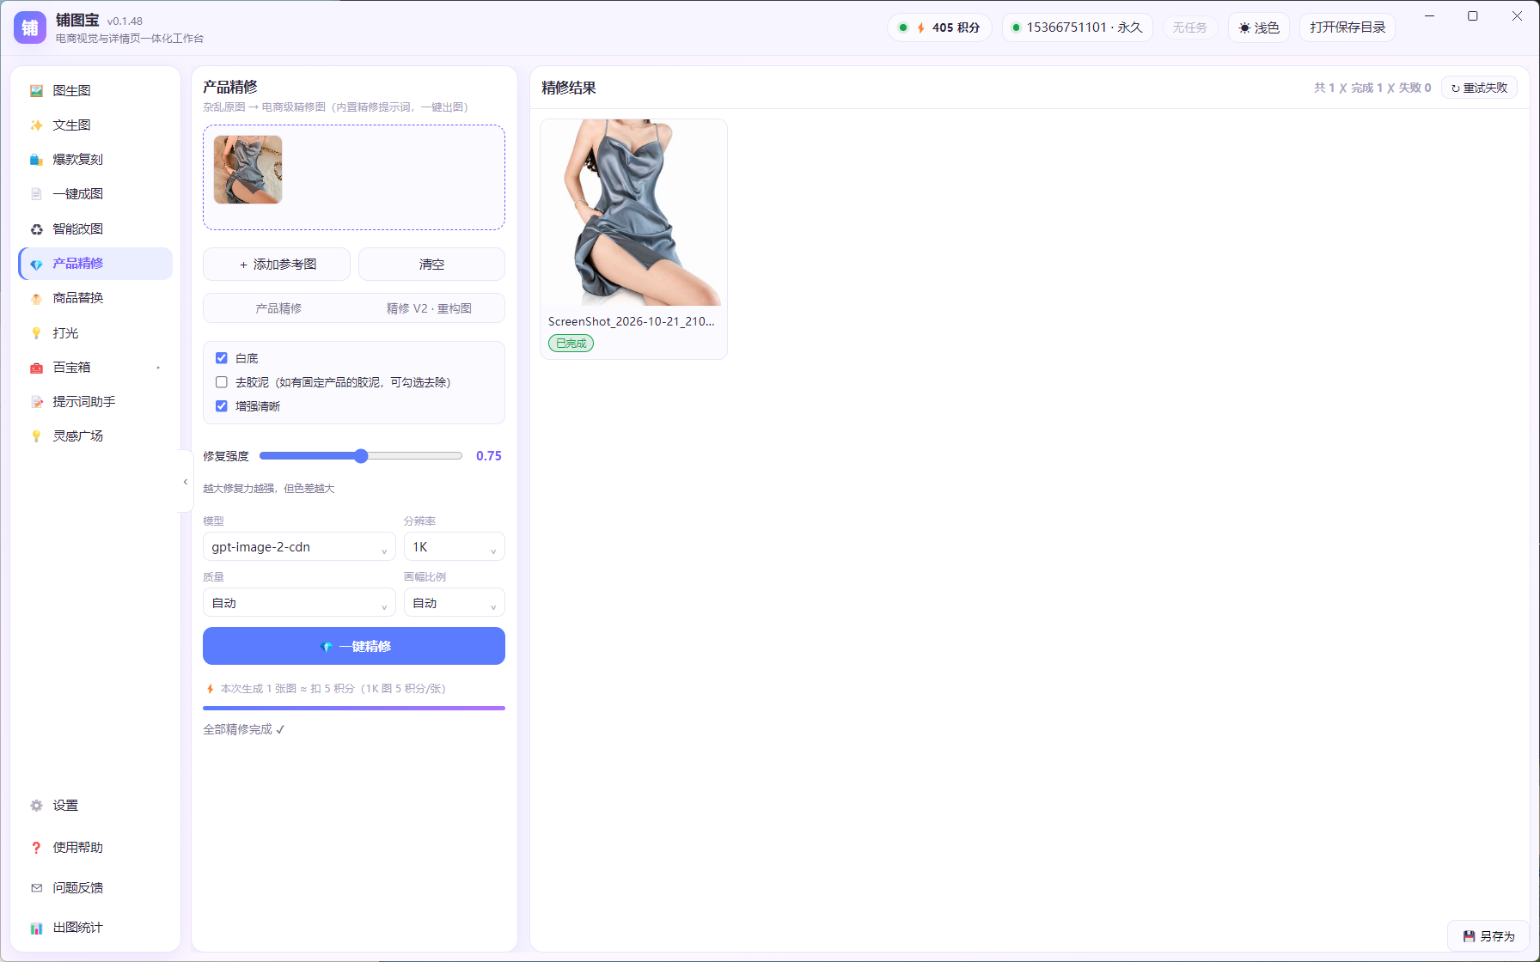The height and width of the screenshot is (962, 1540).
Task: Open the 模型 gpt-image-2-cdn dropdown
Action: (299, 547)
